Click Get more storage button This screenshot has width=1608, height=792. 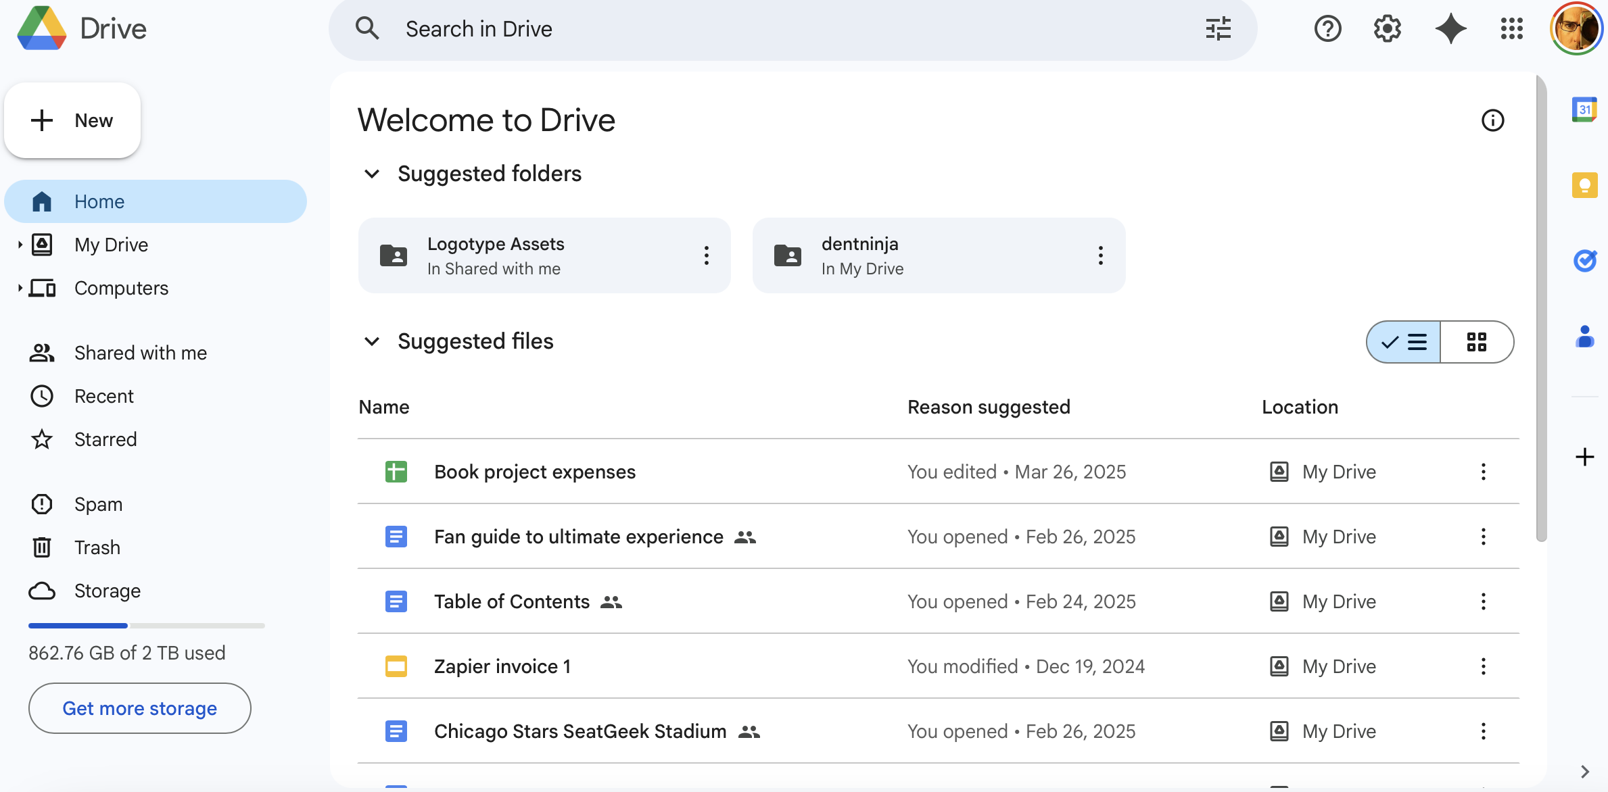tap(140, 708)
